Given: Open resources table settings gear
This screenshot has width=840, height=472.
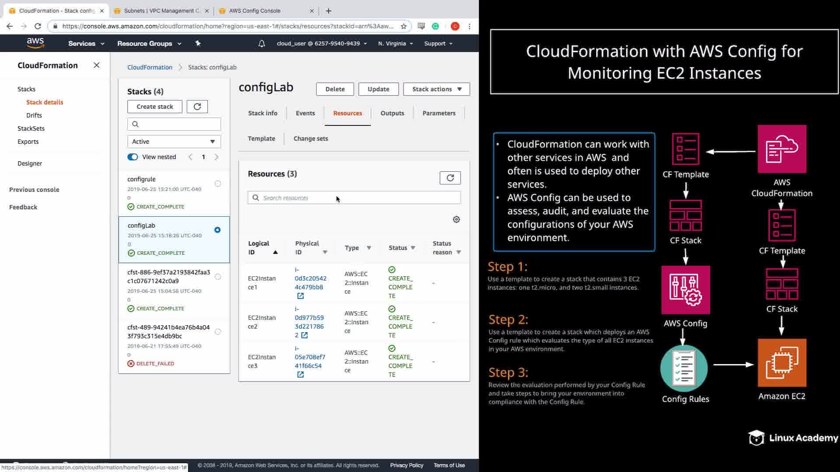Looking at the screenshot, I should [x=456, y=219].
